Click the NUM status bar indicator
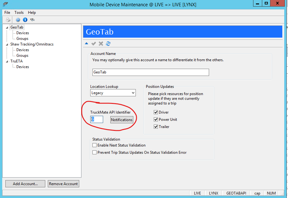Viewport: 288px width, 198px height. (271, 193)
